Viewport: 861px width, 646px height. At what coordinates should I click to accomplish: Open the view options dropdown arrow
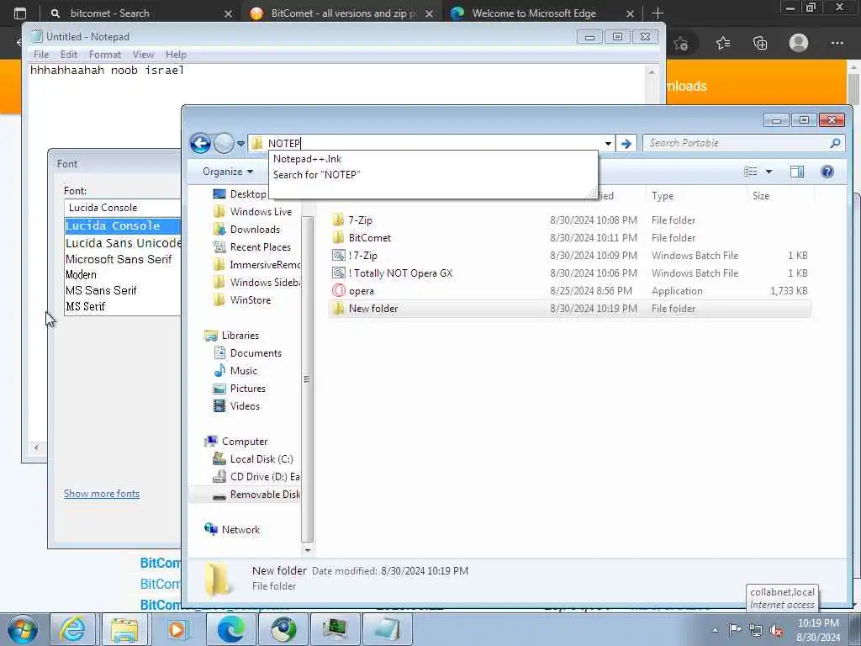769,172
